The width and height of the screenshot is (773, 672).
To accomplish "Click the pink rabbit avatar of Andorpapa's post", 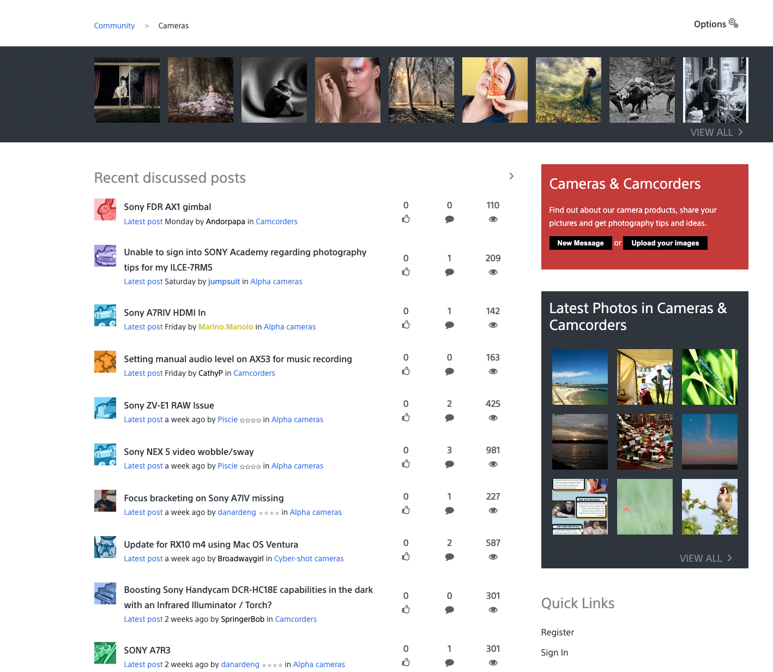I will point(105,209).
